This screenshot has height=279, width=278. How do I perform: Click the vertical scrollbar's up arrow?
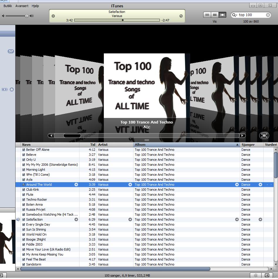tap(276, 149)
